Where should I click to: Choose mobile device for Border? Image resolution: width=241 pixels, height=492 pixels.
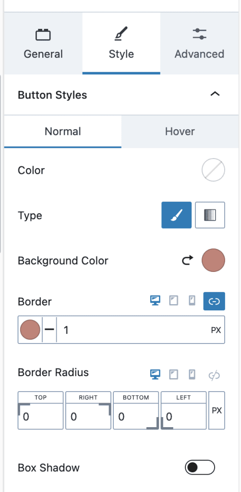point(192,301)
